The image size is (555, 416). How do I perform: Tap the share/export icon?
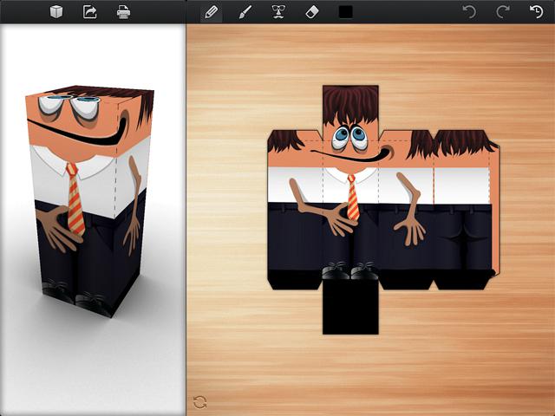(90, 12)
